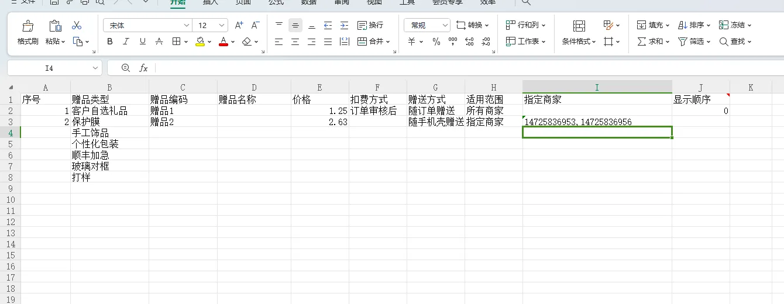The image size is (784, 304).
Task: Click the 条件格式 (conditional format) button
Action: click(579, 33)
